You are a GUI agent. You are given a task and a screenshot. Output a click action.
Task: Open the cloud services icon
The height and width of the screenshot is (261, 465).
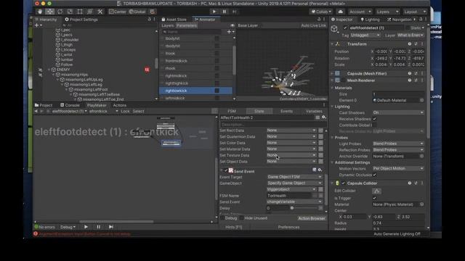coord(341,12)
